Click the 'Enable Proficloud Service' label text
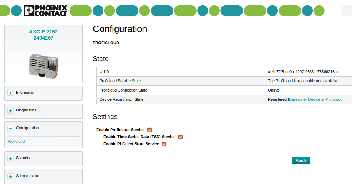Image resolution: width=352 pixels, height=188 pixels. point(120,130)
